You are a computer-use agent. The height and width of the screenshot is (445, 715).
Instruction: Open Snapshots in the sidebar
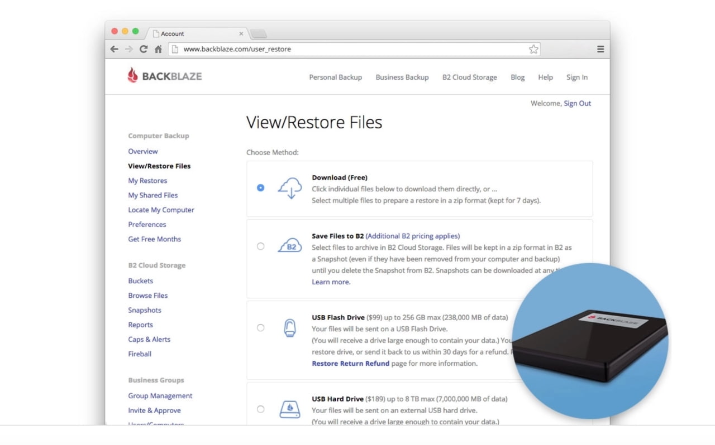click(x=145, y=310)
